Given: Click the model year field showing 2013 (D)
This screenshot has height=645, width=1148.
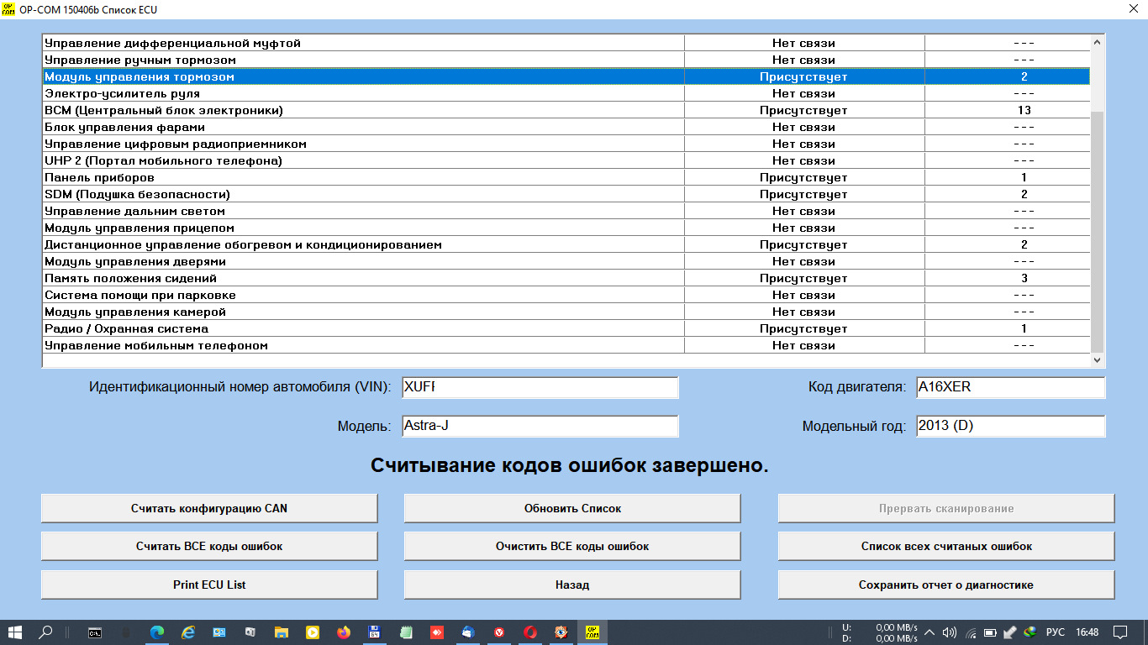Looking at the screenshot, I should click(1010, 426).
